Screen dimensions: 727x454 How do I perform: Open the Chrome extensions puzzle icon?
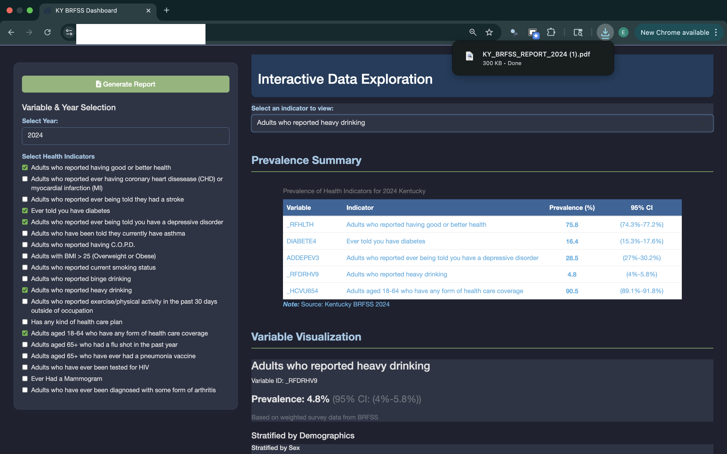[551, 32]
